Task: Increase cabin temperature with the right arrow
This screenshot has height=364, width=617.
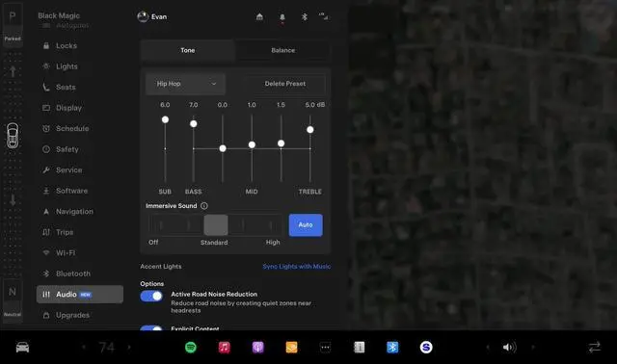Action: 129,347
